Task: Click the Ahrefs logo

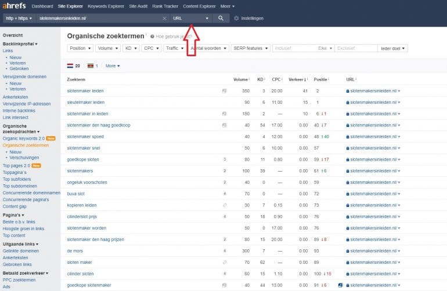Action: (x=14, y=6)
